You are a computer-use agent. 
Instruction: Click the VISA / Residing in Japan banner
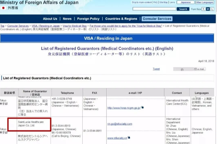click(x=107, y=38)
